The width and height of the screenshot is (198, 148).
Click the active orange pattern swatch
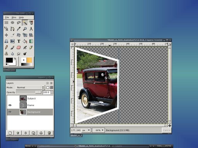coord(29,60)
